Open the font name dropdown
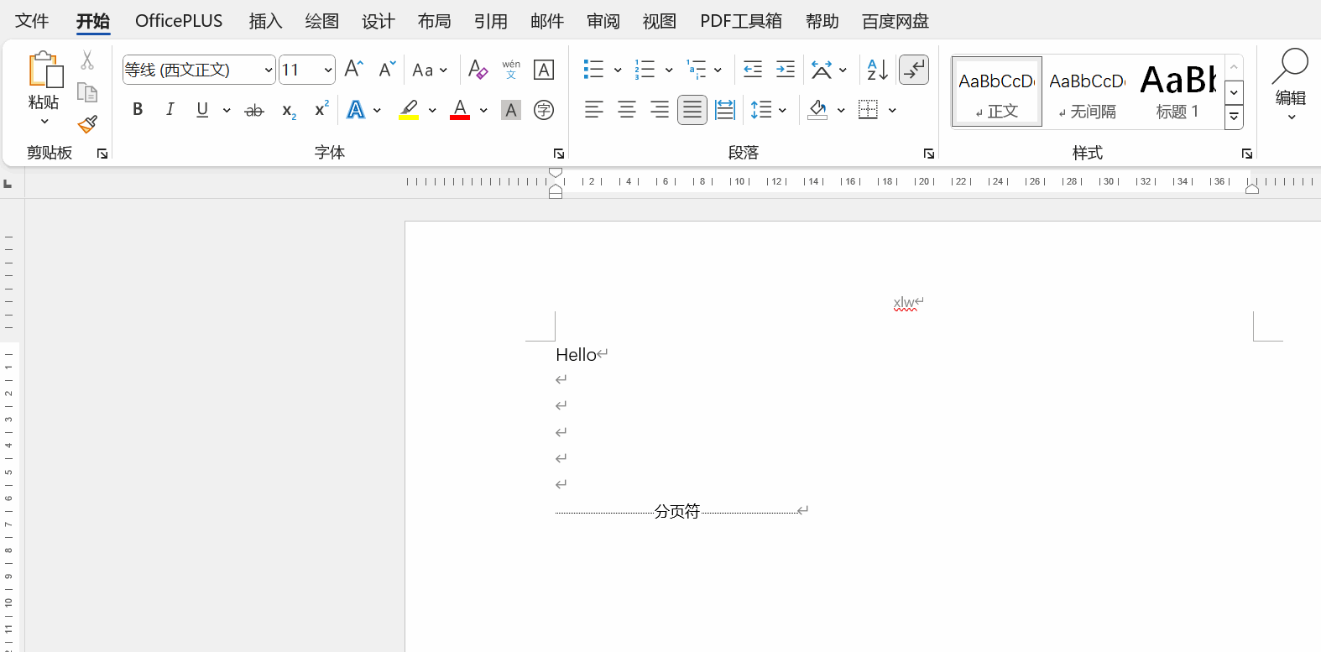Viewport: 1321px width, 652px height. tap(268, 70)
